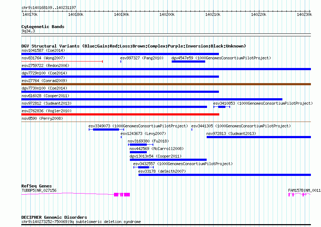Click esv3432557 variant label
Screen dimensions: 321x227
pyautogui.click(x=183, y=164)
